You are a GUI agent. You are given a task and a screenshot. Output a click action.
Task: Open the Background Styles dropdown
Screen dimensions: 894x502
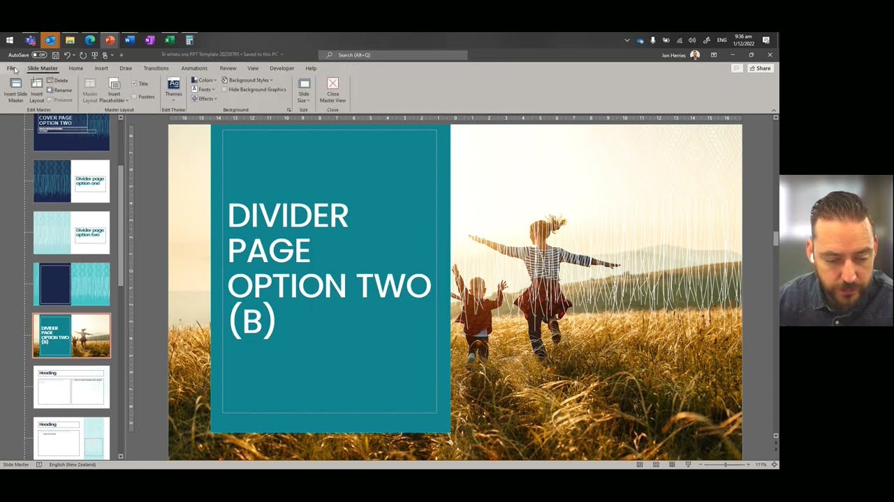[x=247, y=80]
